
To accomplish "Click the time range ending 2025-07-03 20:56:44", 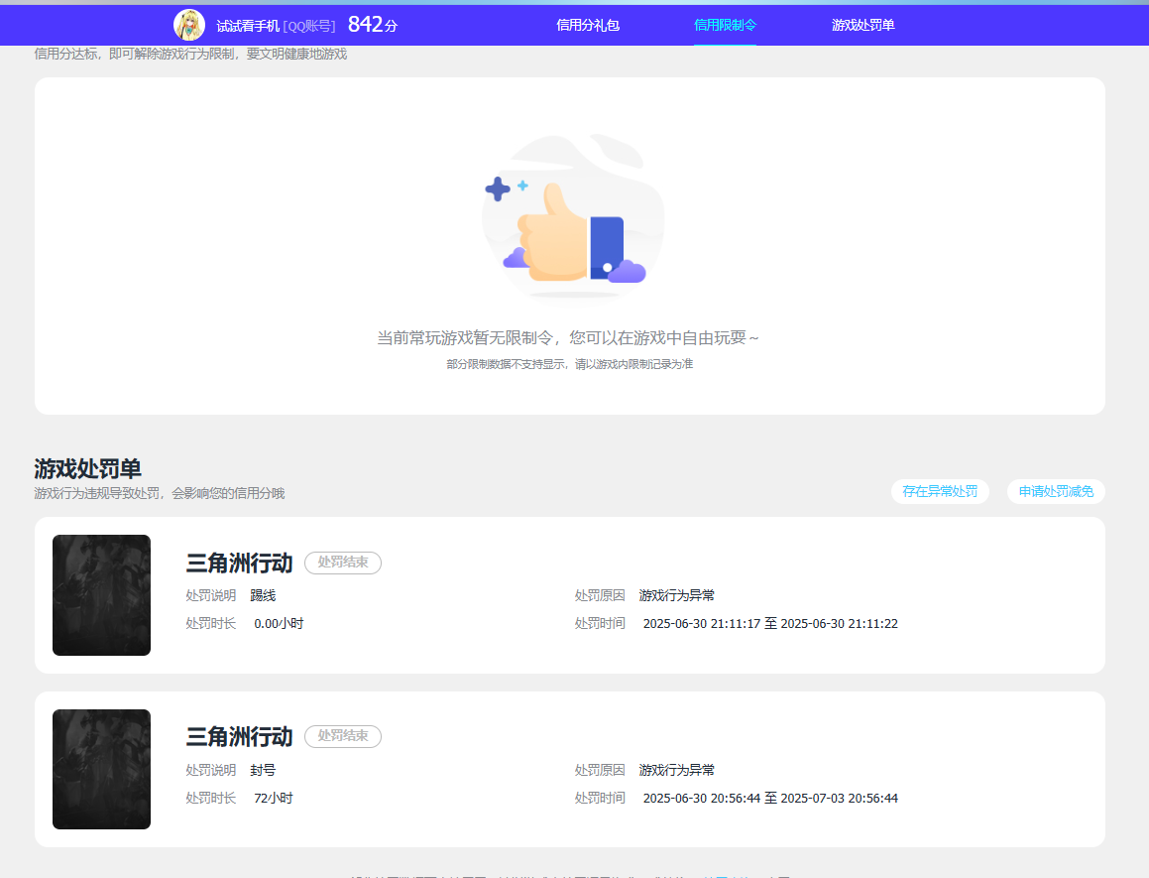I will tap(770, 798).
